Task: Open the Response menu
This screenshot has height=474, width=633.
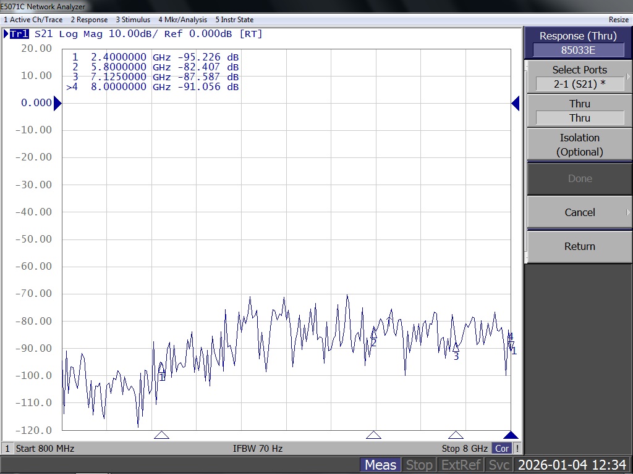Action: [89, 19]
